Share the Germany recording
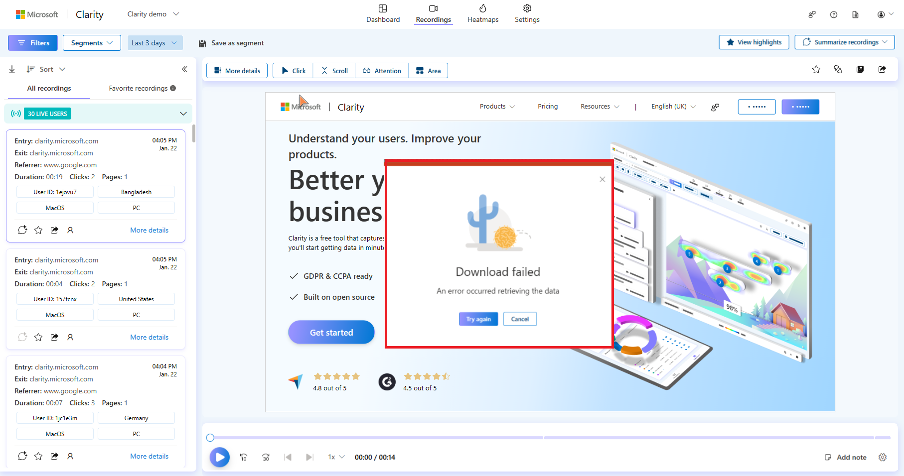904x476 pixels. coord(54,456)
